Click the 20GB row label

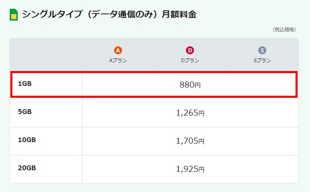27,168
